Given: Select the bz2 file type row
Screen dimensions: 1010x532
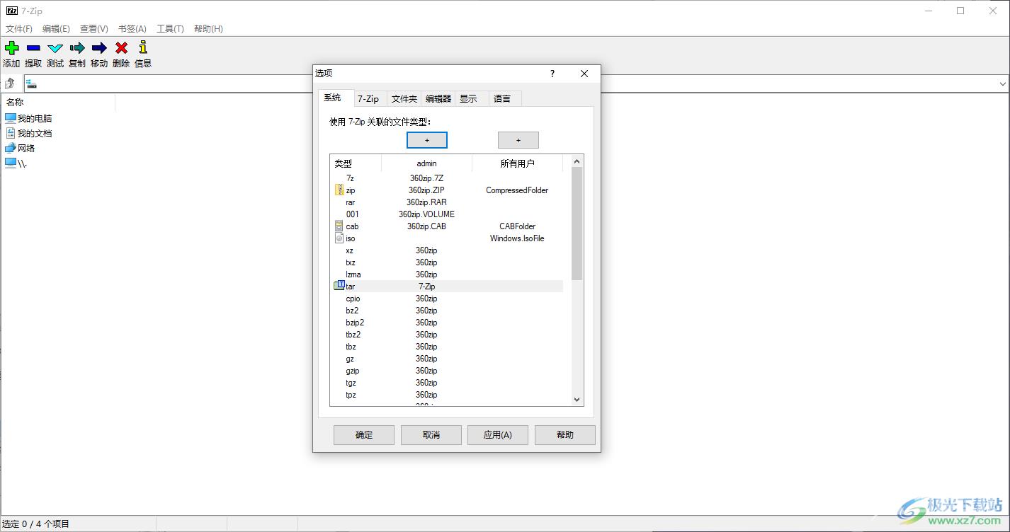Looking at the screenshot, I should click(x=448, y=311).
